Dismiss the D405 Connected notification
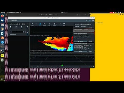 tap(90, 31)
